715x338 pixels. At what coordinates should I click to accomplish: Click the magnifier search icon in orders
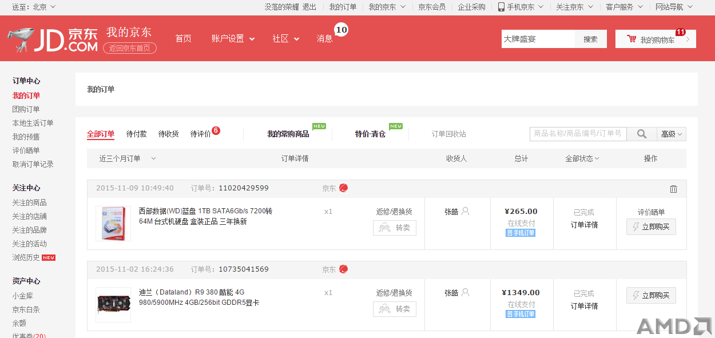[x=642, y=134]
